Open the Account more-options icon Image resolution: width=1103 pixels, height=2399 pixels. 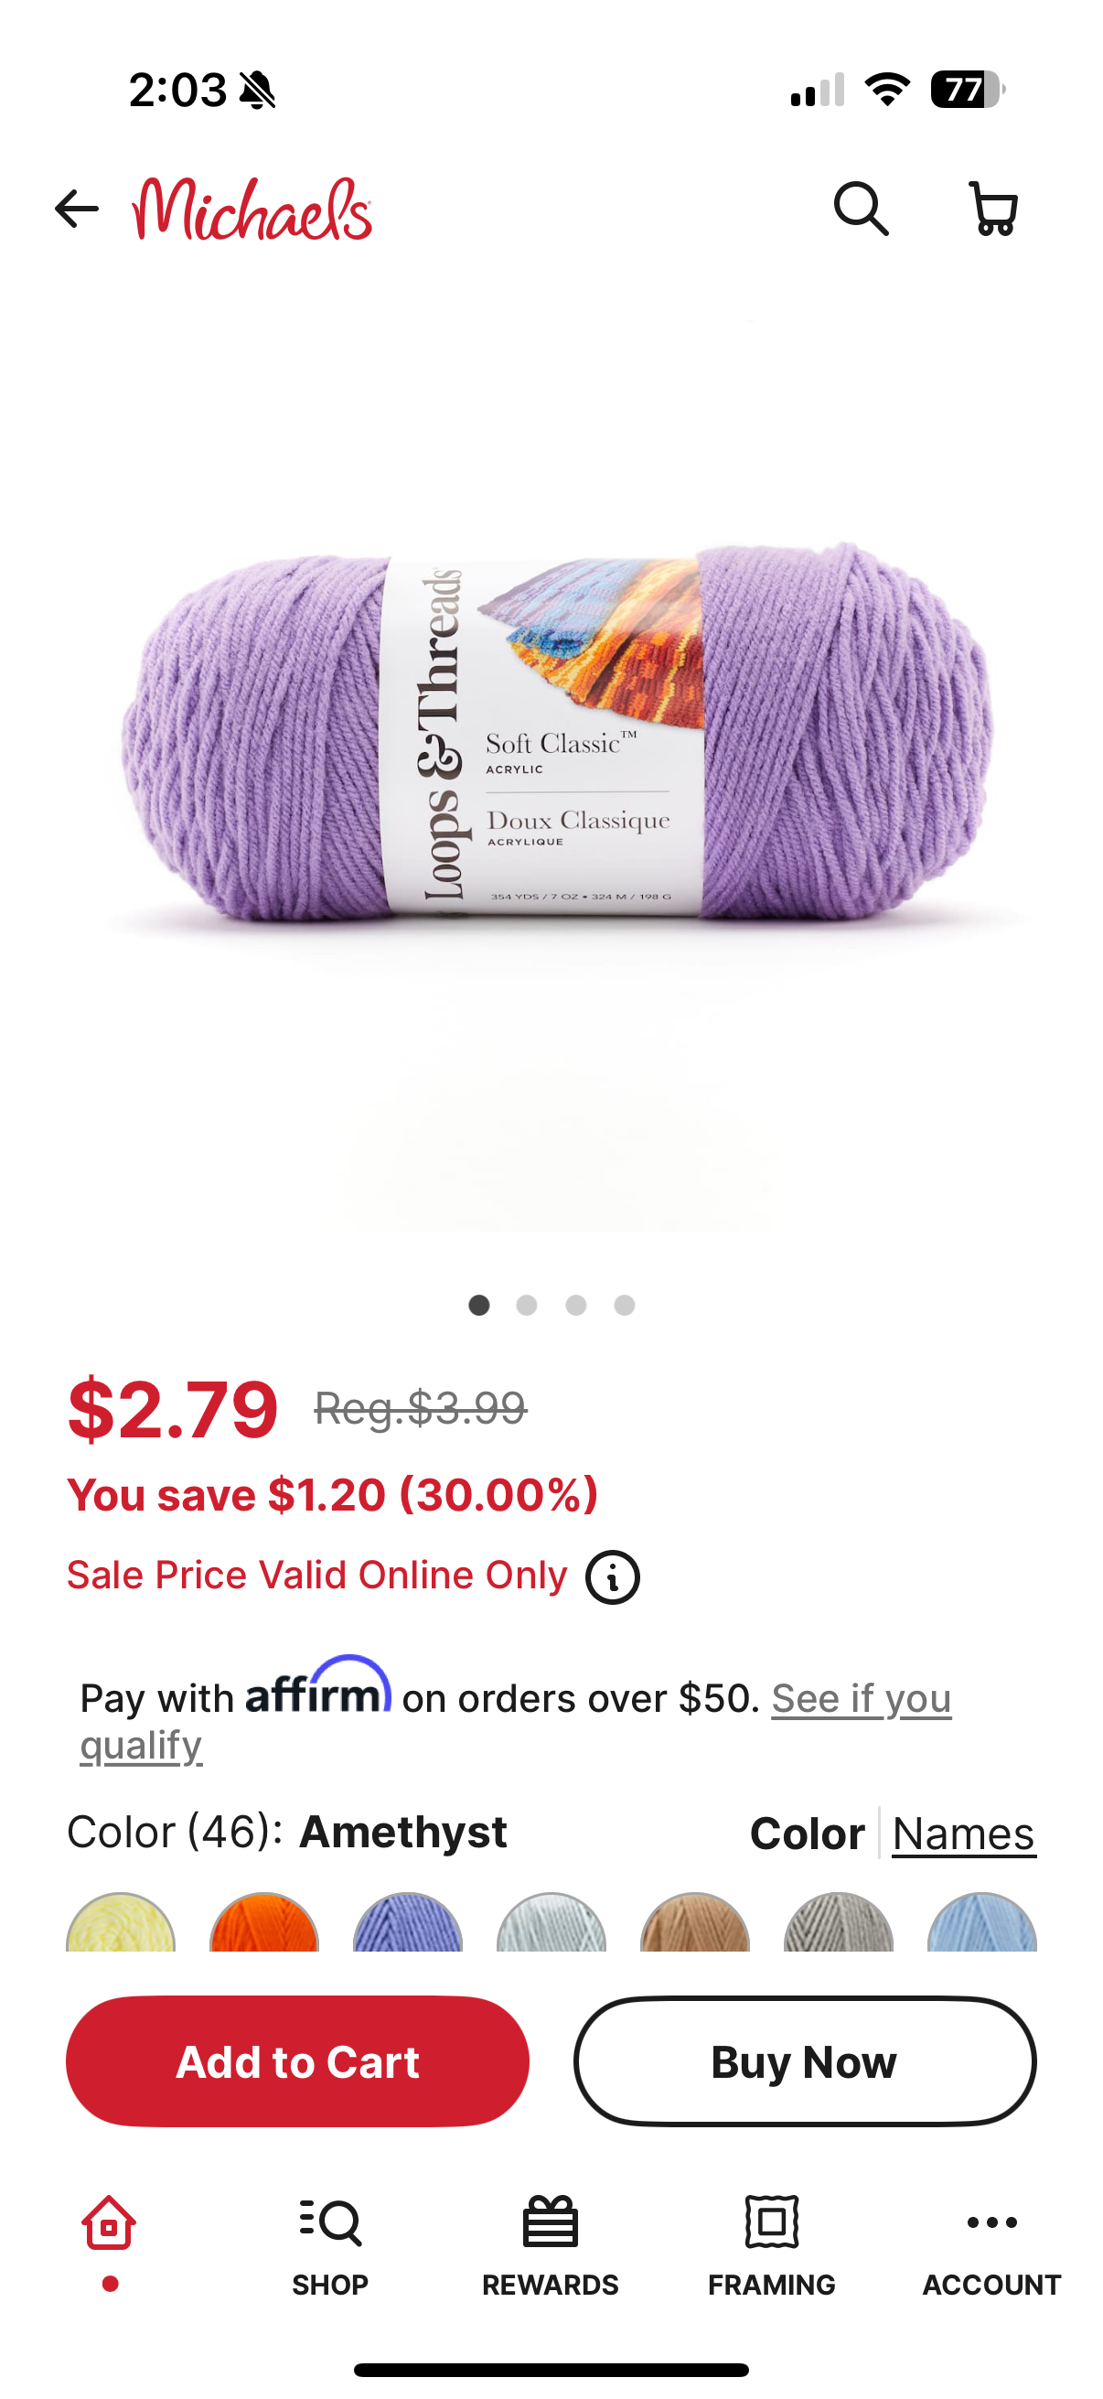click(x=992, y=2222)
